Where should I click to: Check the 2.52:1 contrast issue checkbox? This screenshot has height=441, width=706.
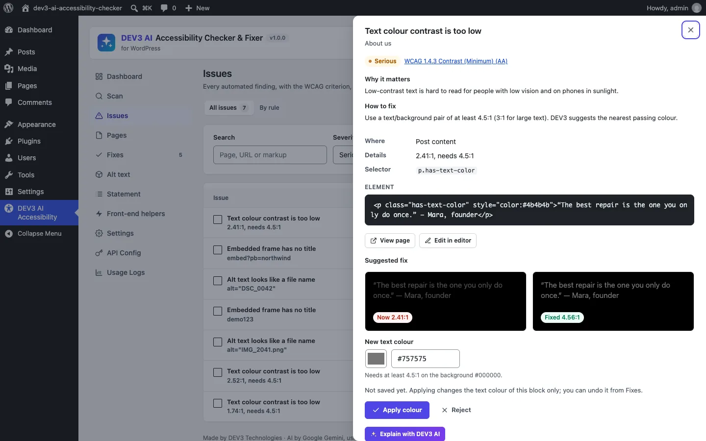coord(218,372)
